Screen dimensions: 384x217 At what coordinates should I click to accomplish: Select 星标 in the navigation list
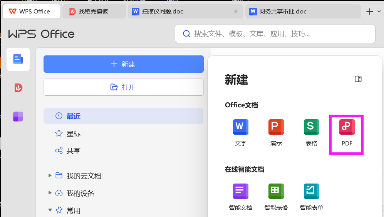pos(123,134)
